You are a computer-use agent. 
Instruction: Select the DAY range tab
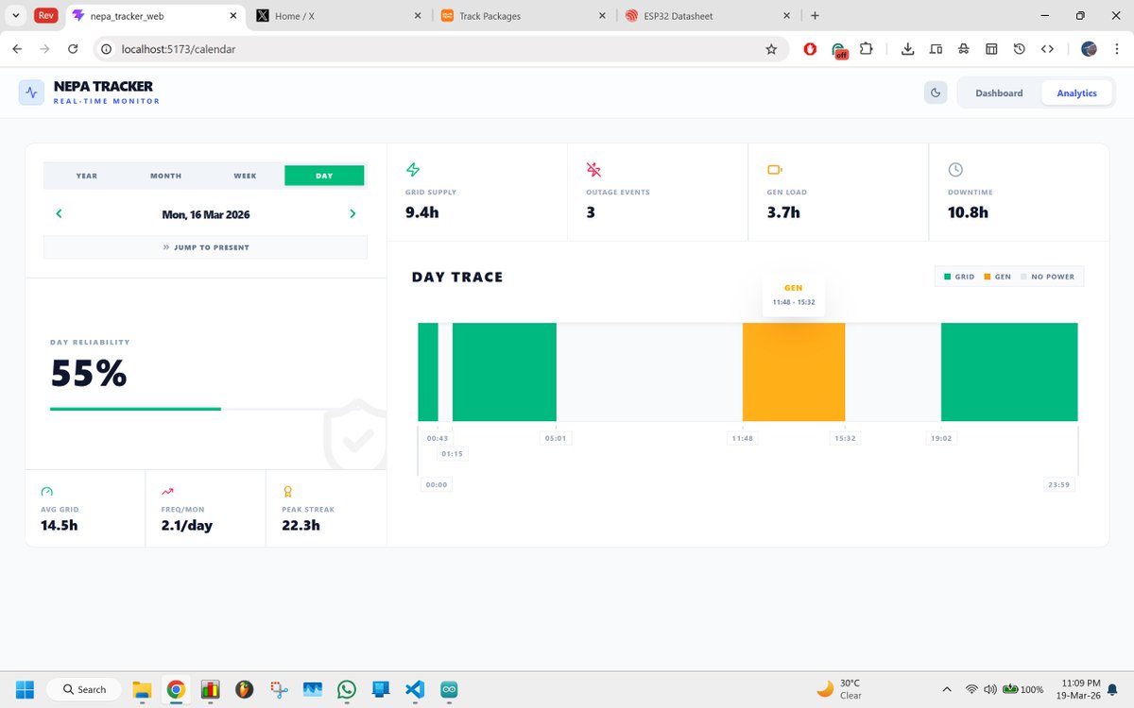pos(324,176)
